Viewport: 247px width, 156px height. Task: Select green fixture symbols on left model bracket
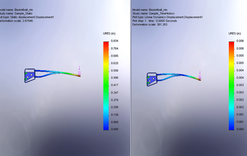pos(26,76)
